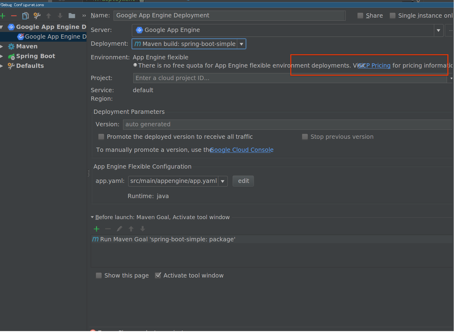This screenshot has height=332, width=454.
Task: Copy the current configuration
Action: (25, 16)
